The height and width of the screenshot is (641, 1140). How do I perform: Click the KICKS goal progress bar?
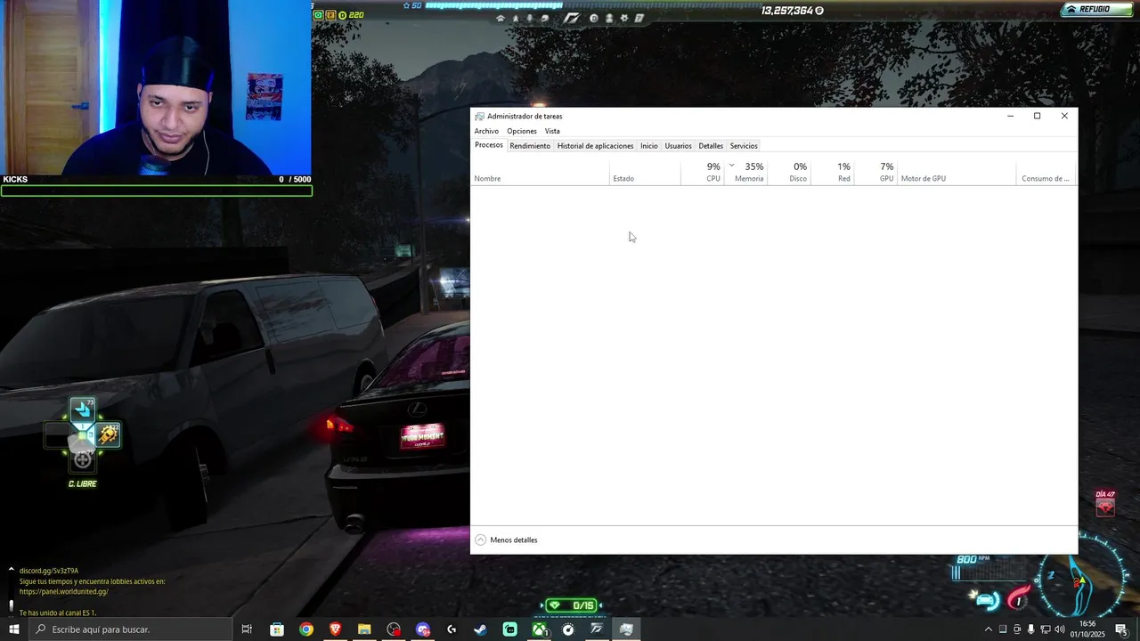[x=157, y=191]
